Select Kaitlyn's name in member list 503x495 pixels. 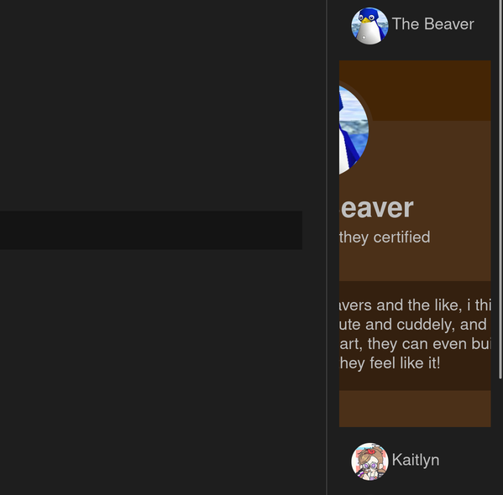point(416,460)
